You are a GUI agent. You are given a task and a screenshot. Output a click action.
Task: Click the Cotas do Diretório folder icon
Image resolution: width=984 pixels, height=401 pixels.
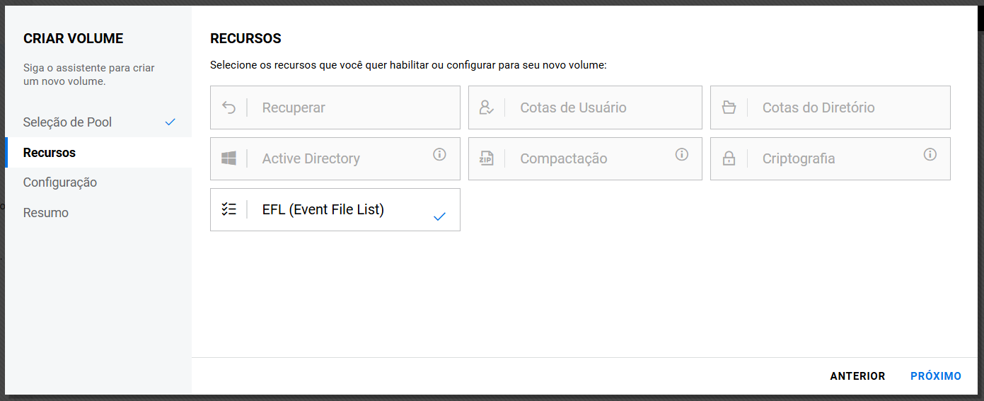pyautogui.click(x=729, y=107)
